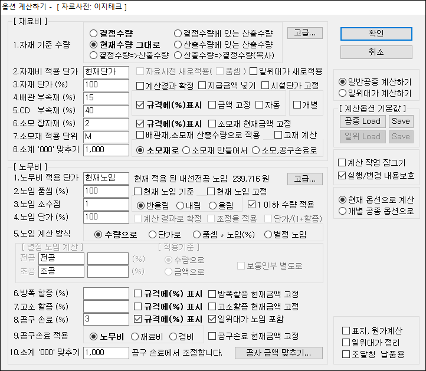Image resolution: width=426 pixels, height=371 pixels.
Task: Select 별정 노임 radio option
Action: (285, 235)
